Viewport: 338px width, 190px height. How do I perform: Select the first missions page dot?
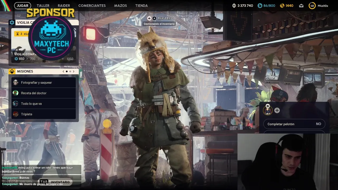coord(67,71)
